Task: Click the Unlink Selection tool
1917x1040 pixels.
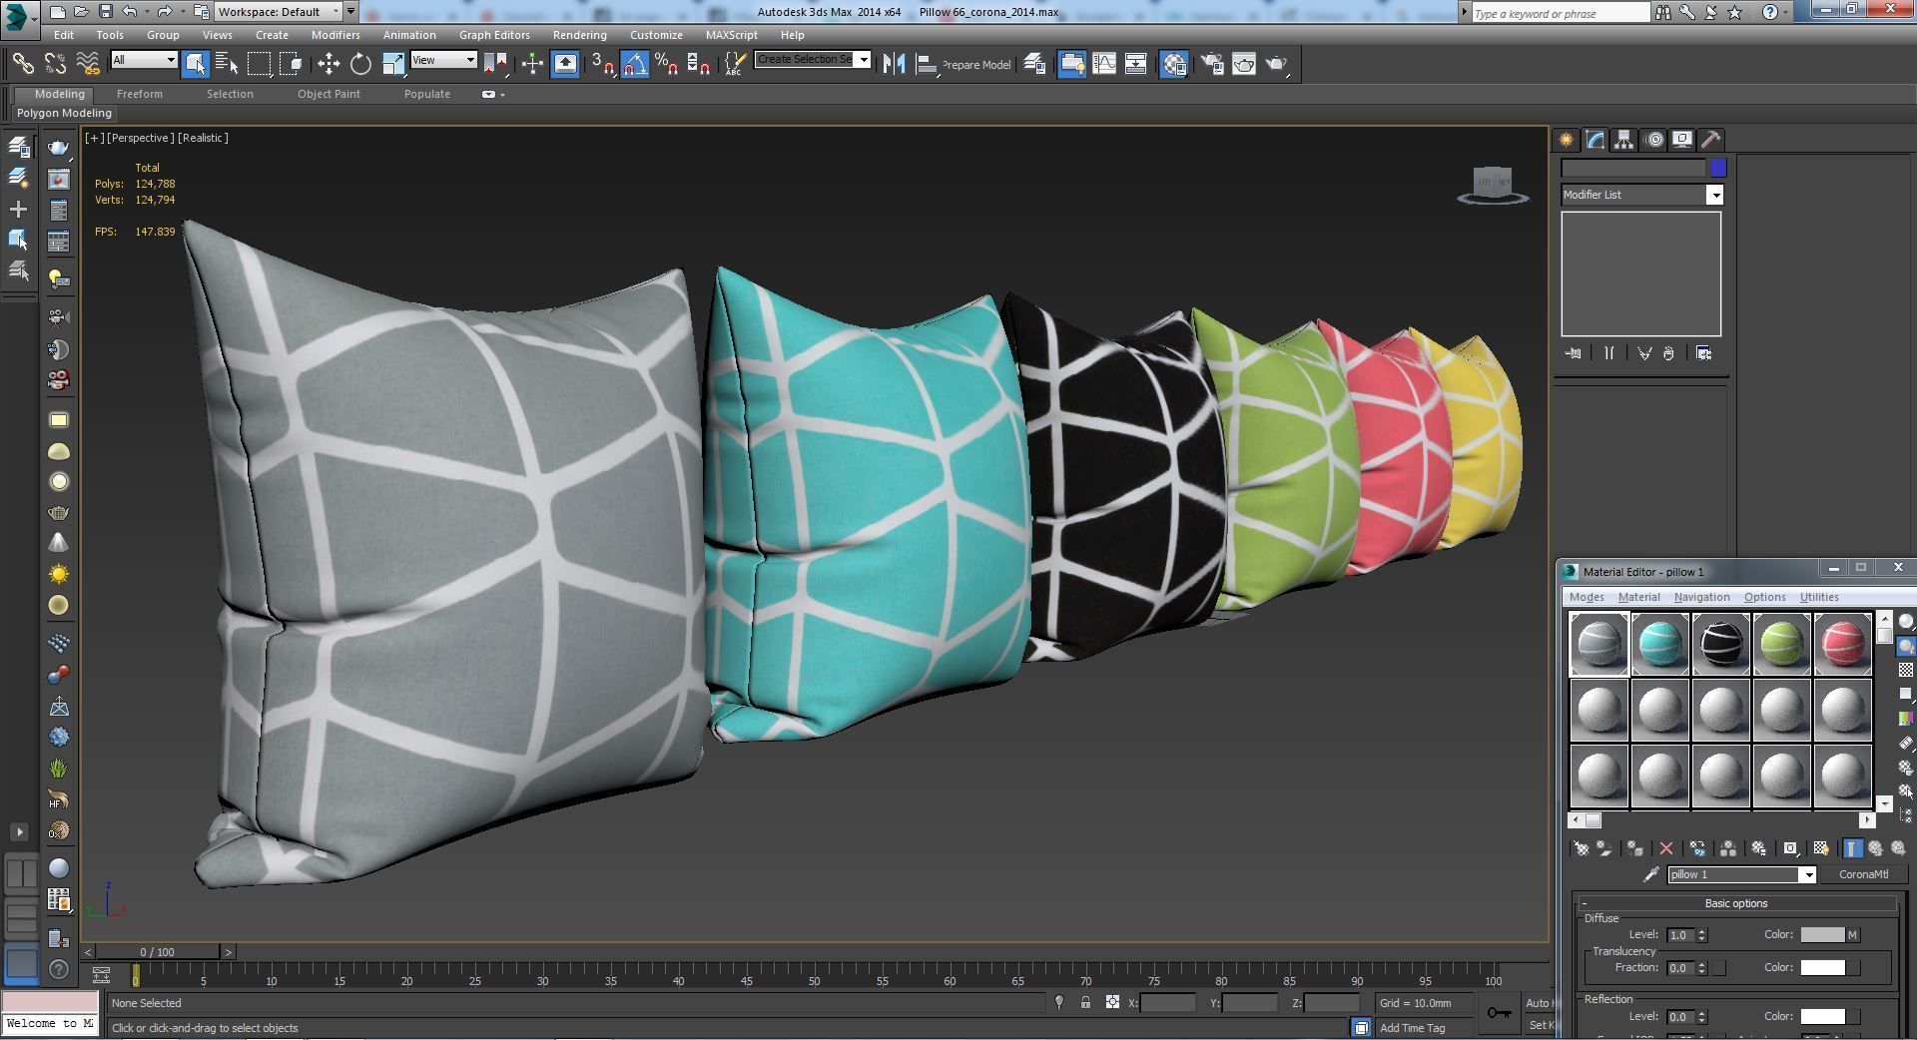Action: (x=55, y=64)
